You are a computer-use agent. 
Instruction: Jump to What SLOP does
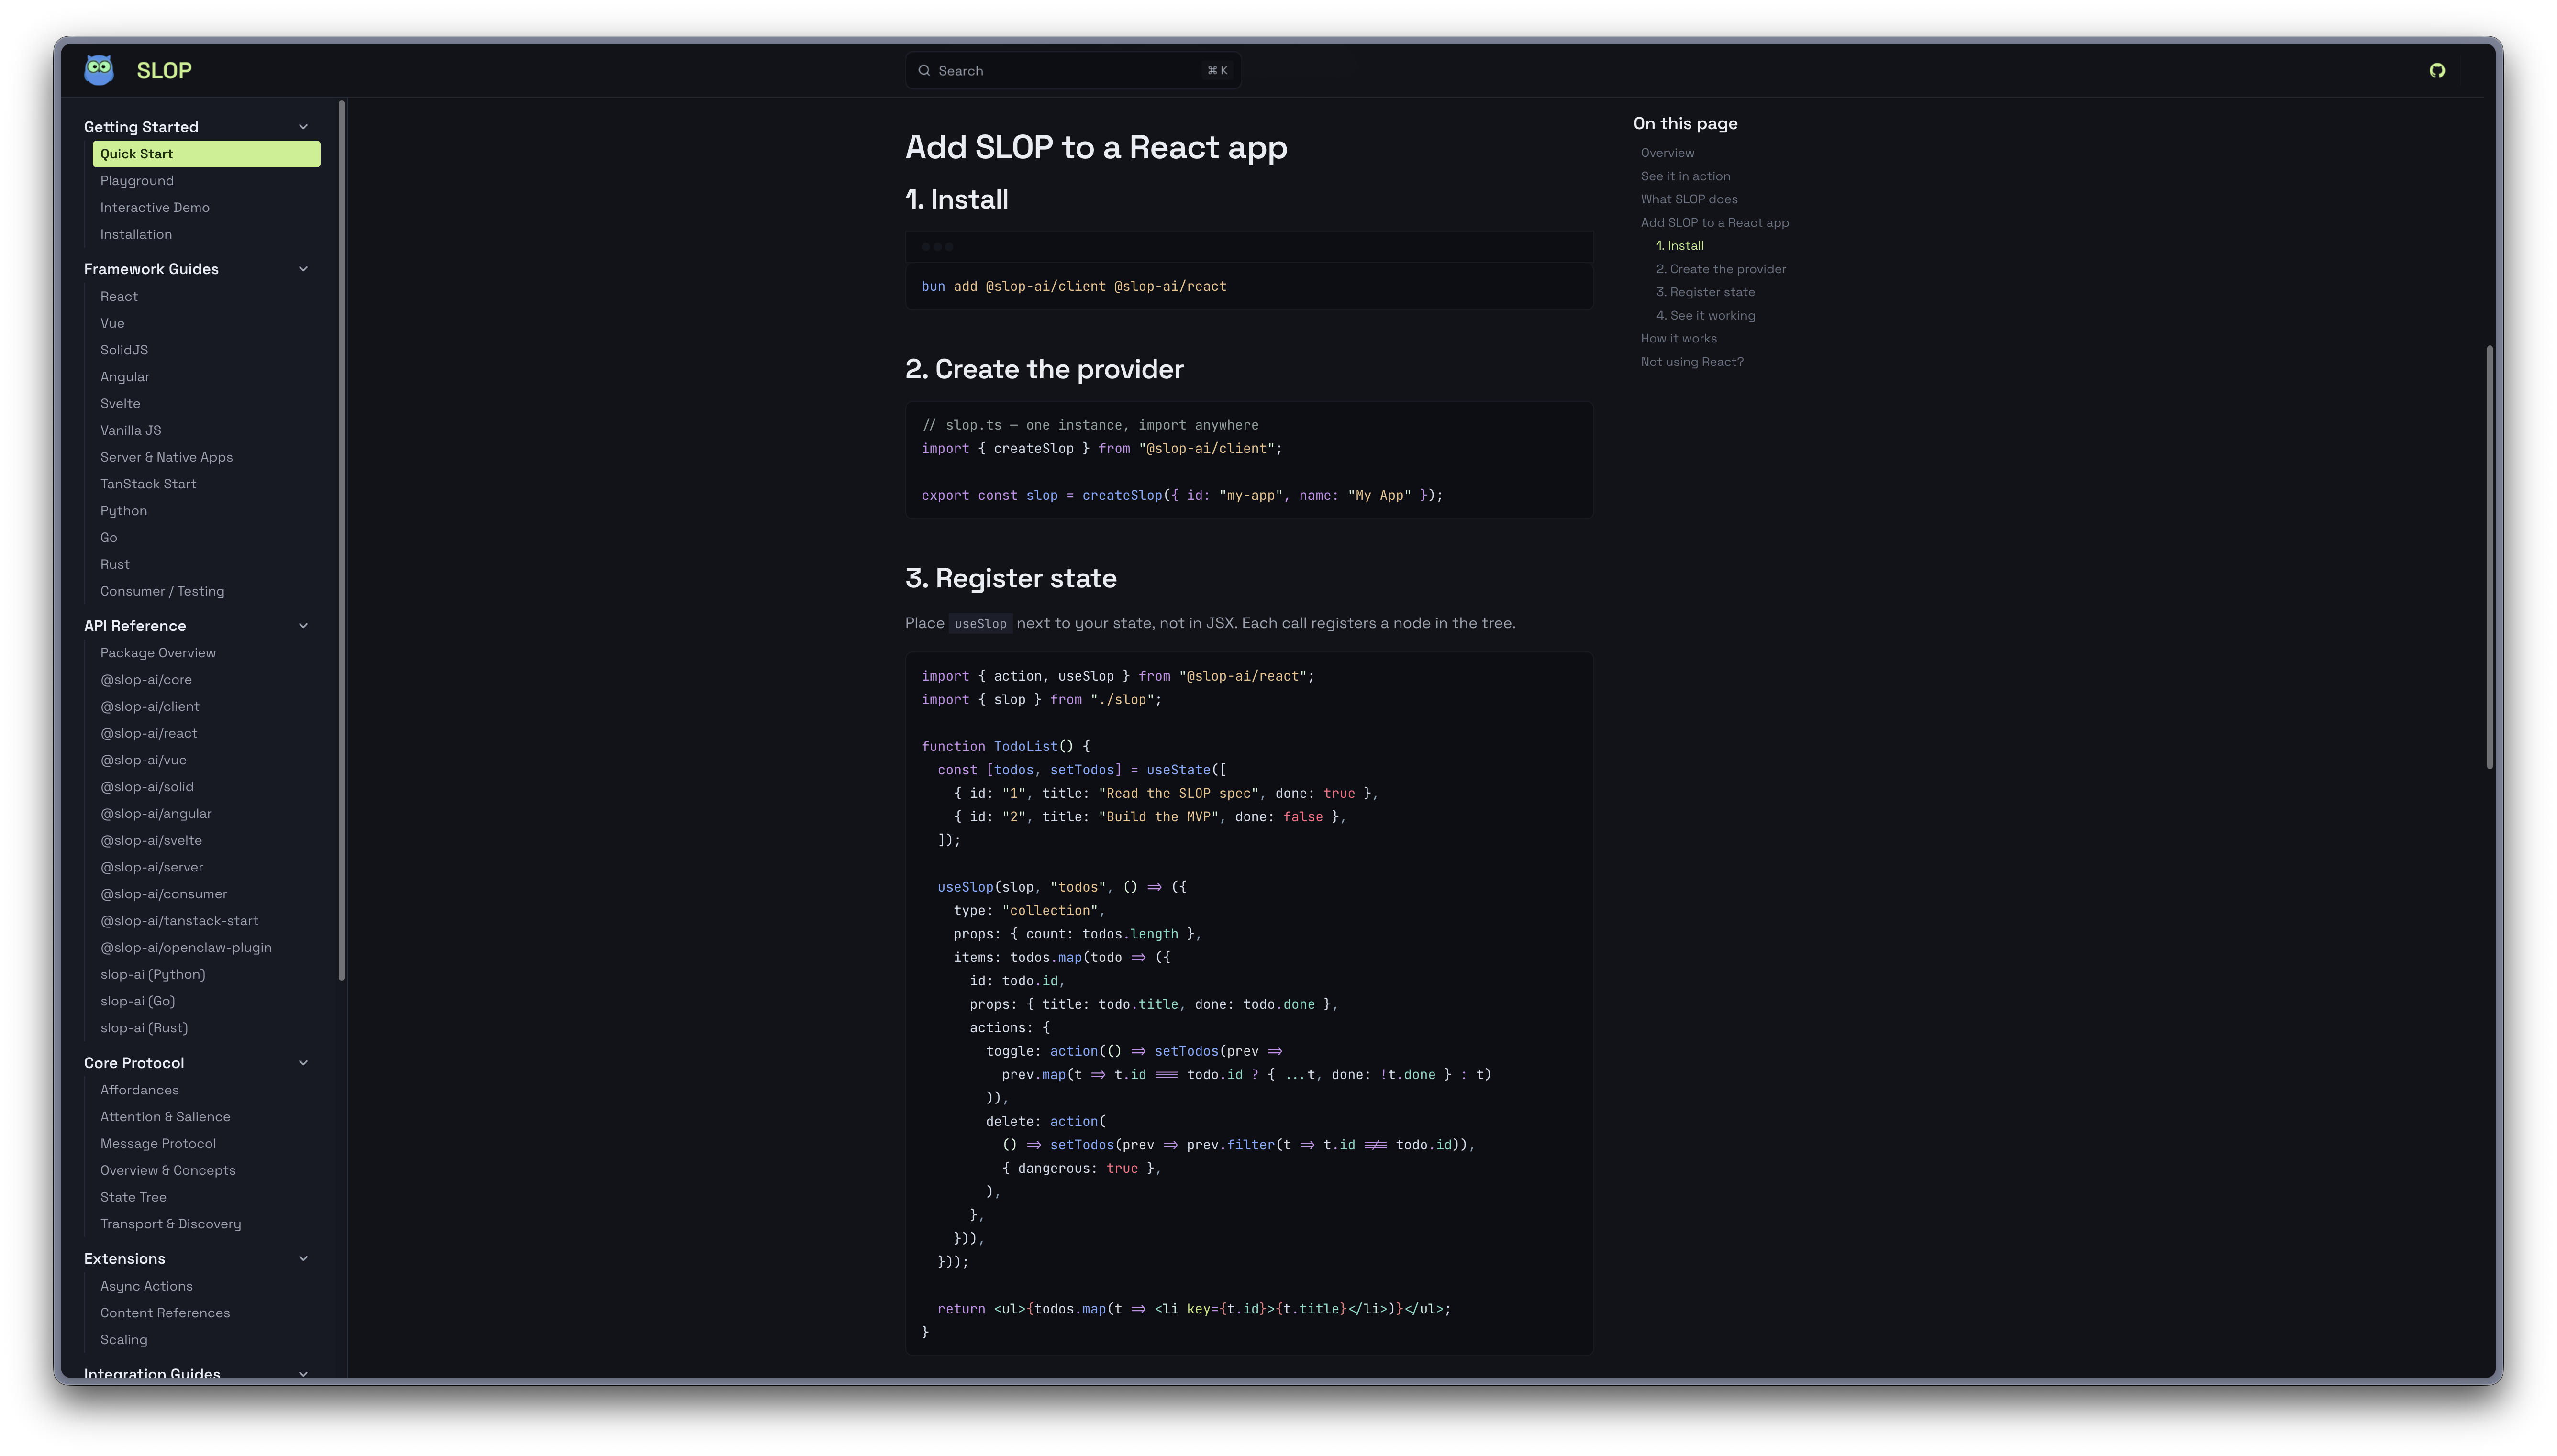pos(1689,200)
